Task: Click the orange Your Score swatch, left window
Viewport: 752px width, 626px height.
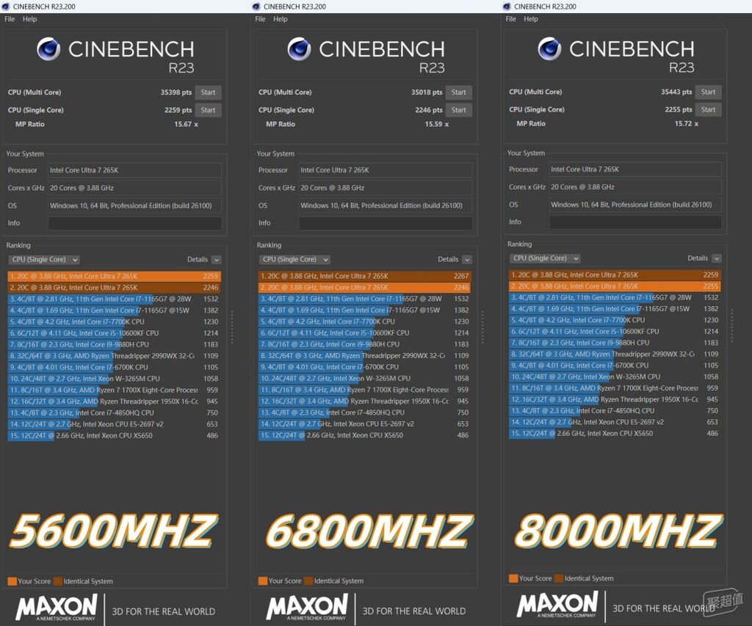Action: click(12, 581)
